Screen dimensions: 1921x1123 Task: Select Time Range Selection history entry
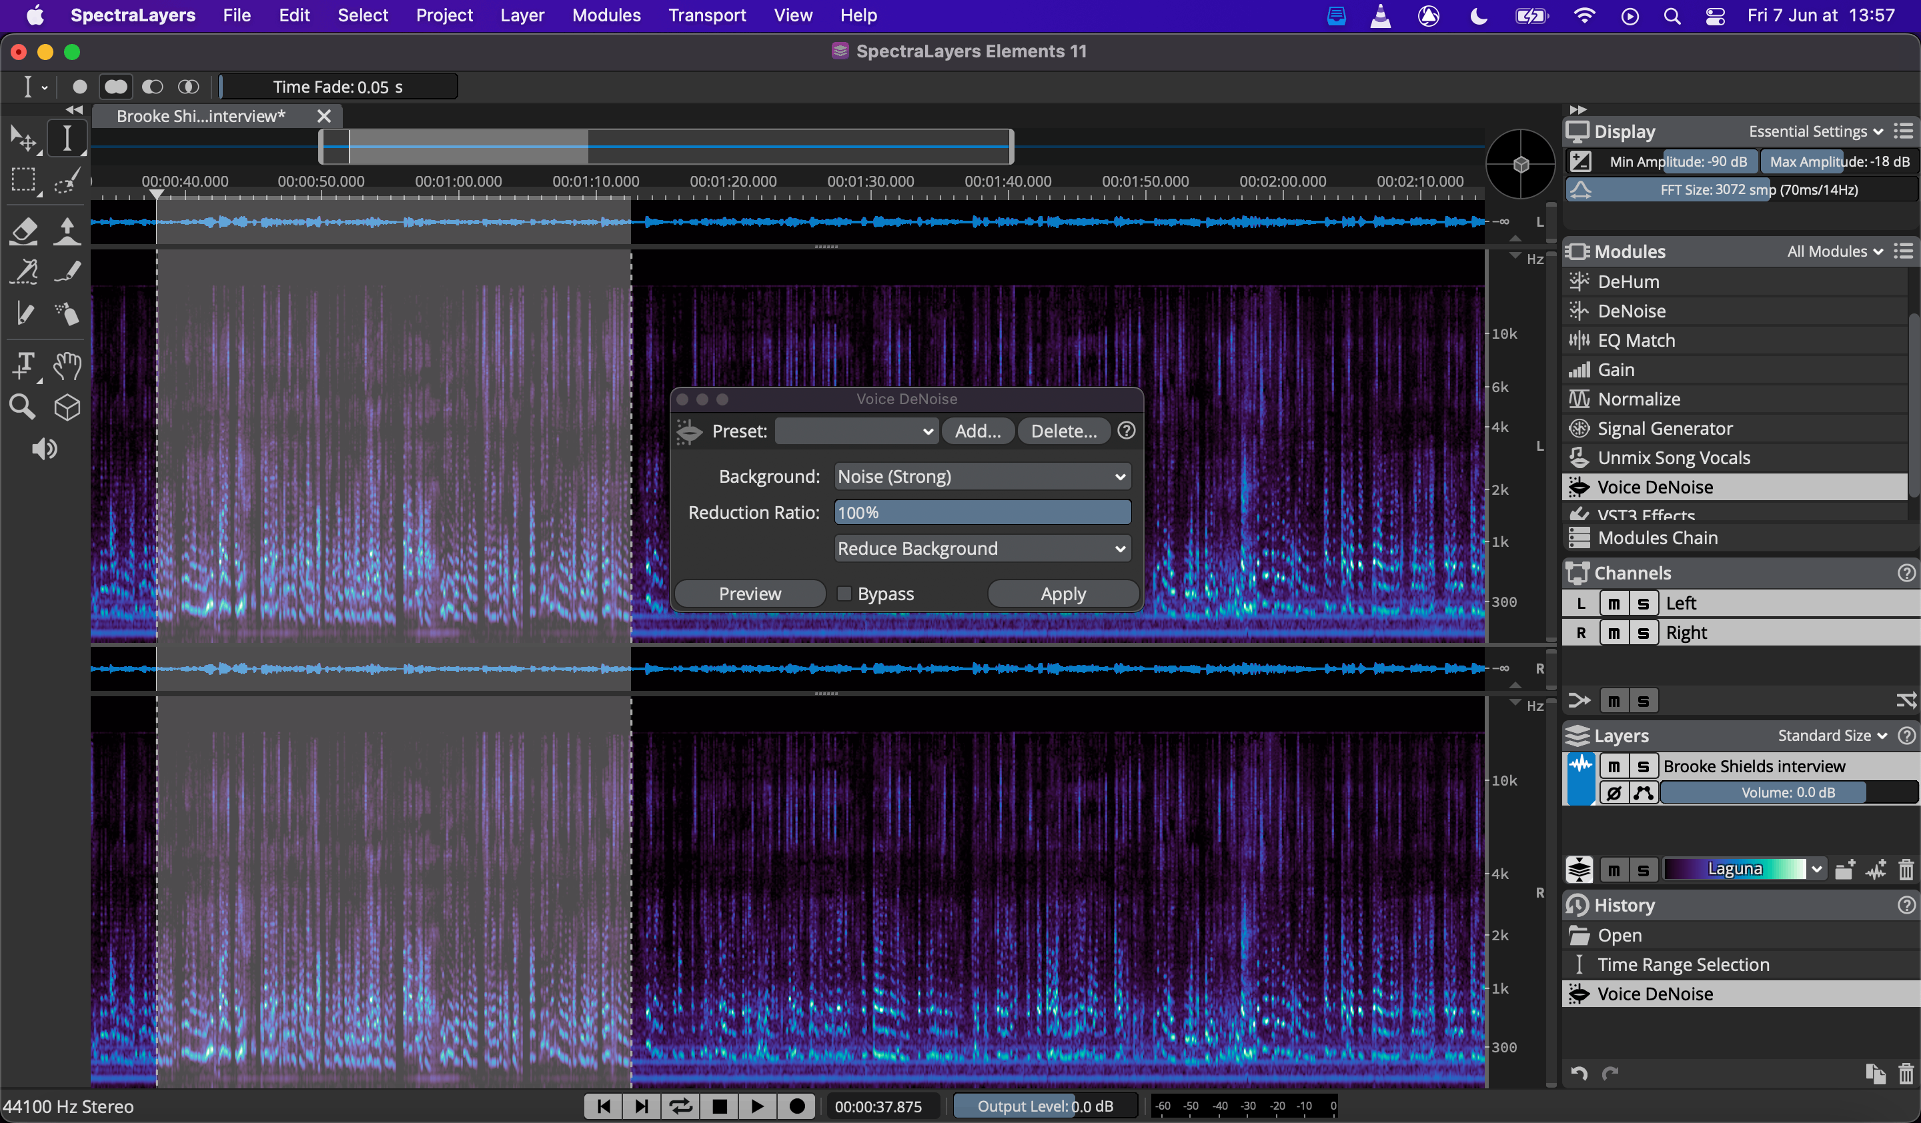1740,964
